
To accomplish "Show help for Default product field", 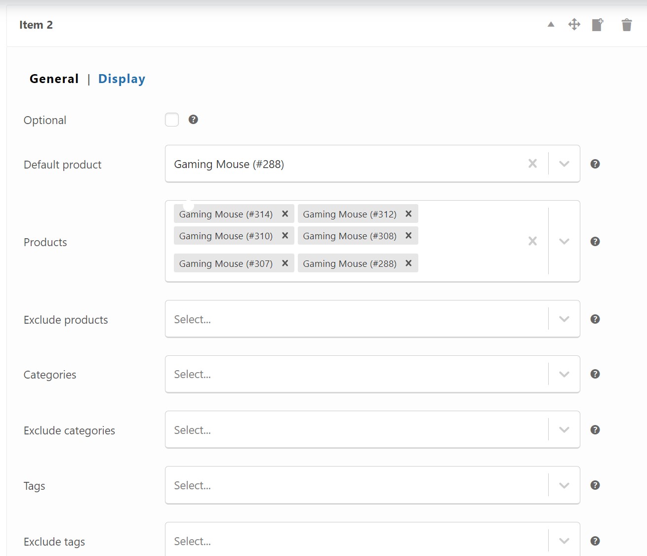I will (595, 164).
